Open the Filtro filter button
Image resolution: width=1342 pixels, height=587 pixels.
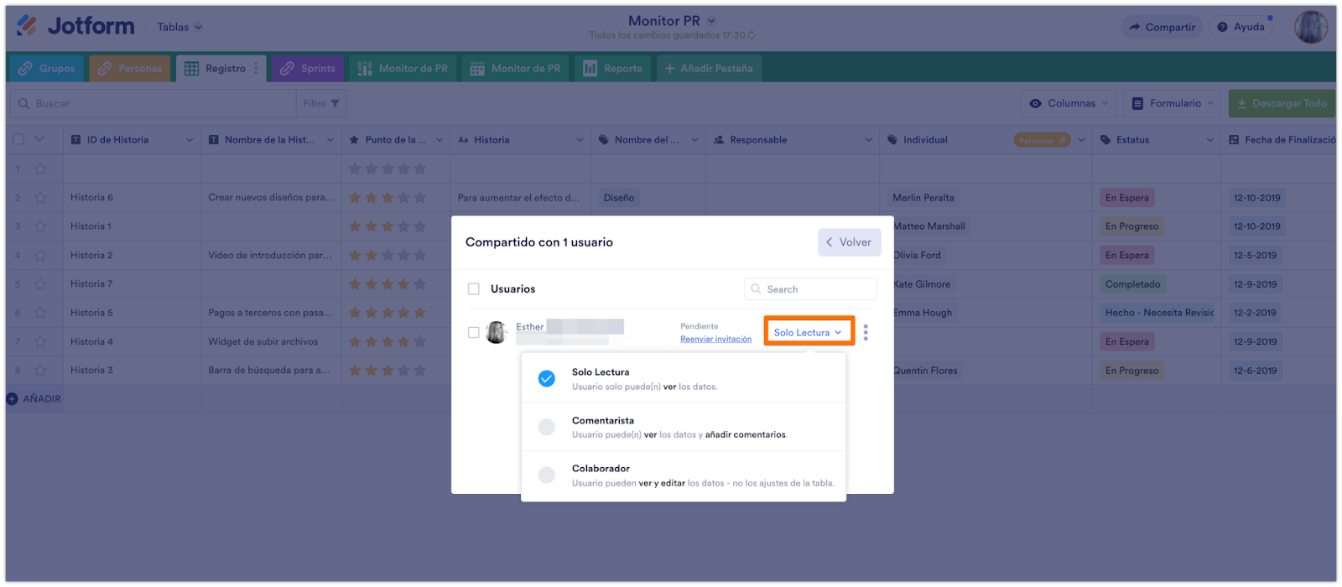click(321, 103)
